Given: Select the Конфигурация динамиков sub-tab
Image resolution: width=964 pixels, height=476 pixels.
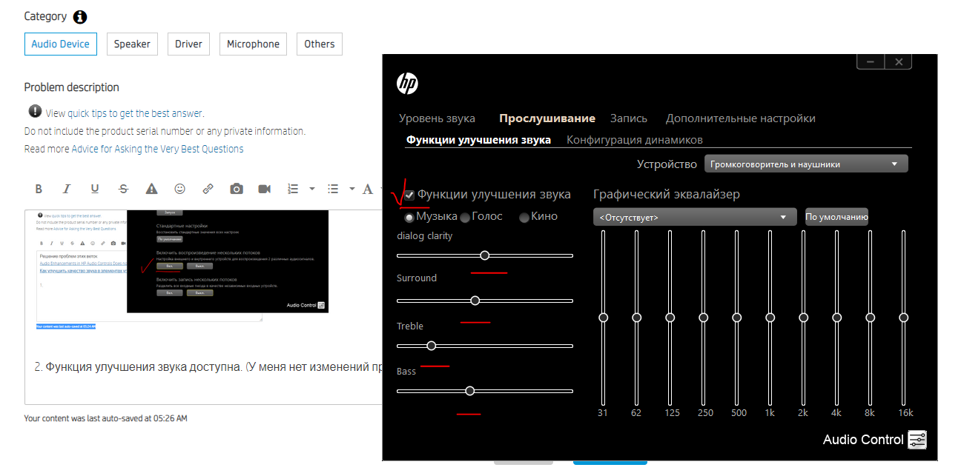Looking at the screenshot, I should pyautogui.click(x=635, y=139).
